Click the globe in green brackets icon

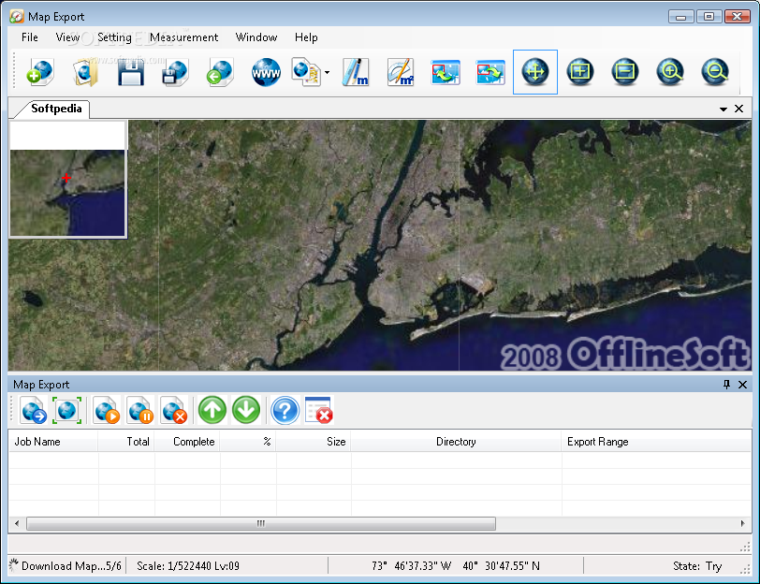tap(66, 411)
